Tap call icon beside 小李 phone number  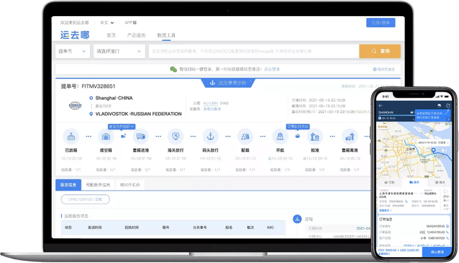coord(448,238)
